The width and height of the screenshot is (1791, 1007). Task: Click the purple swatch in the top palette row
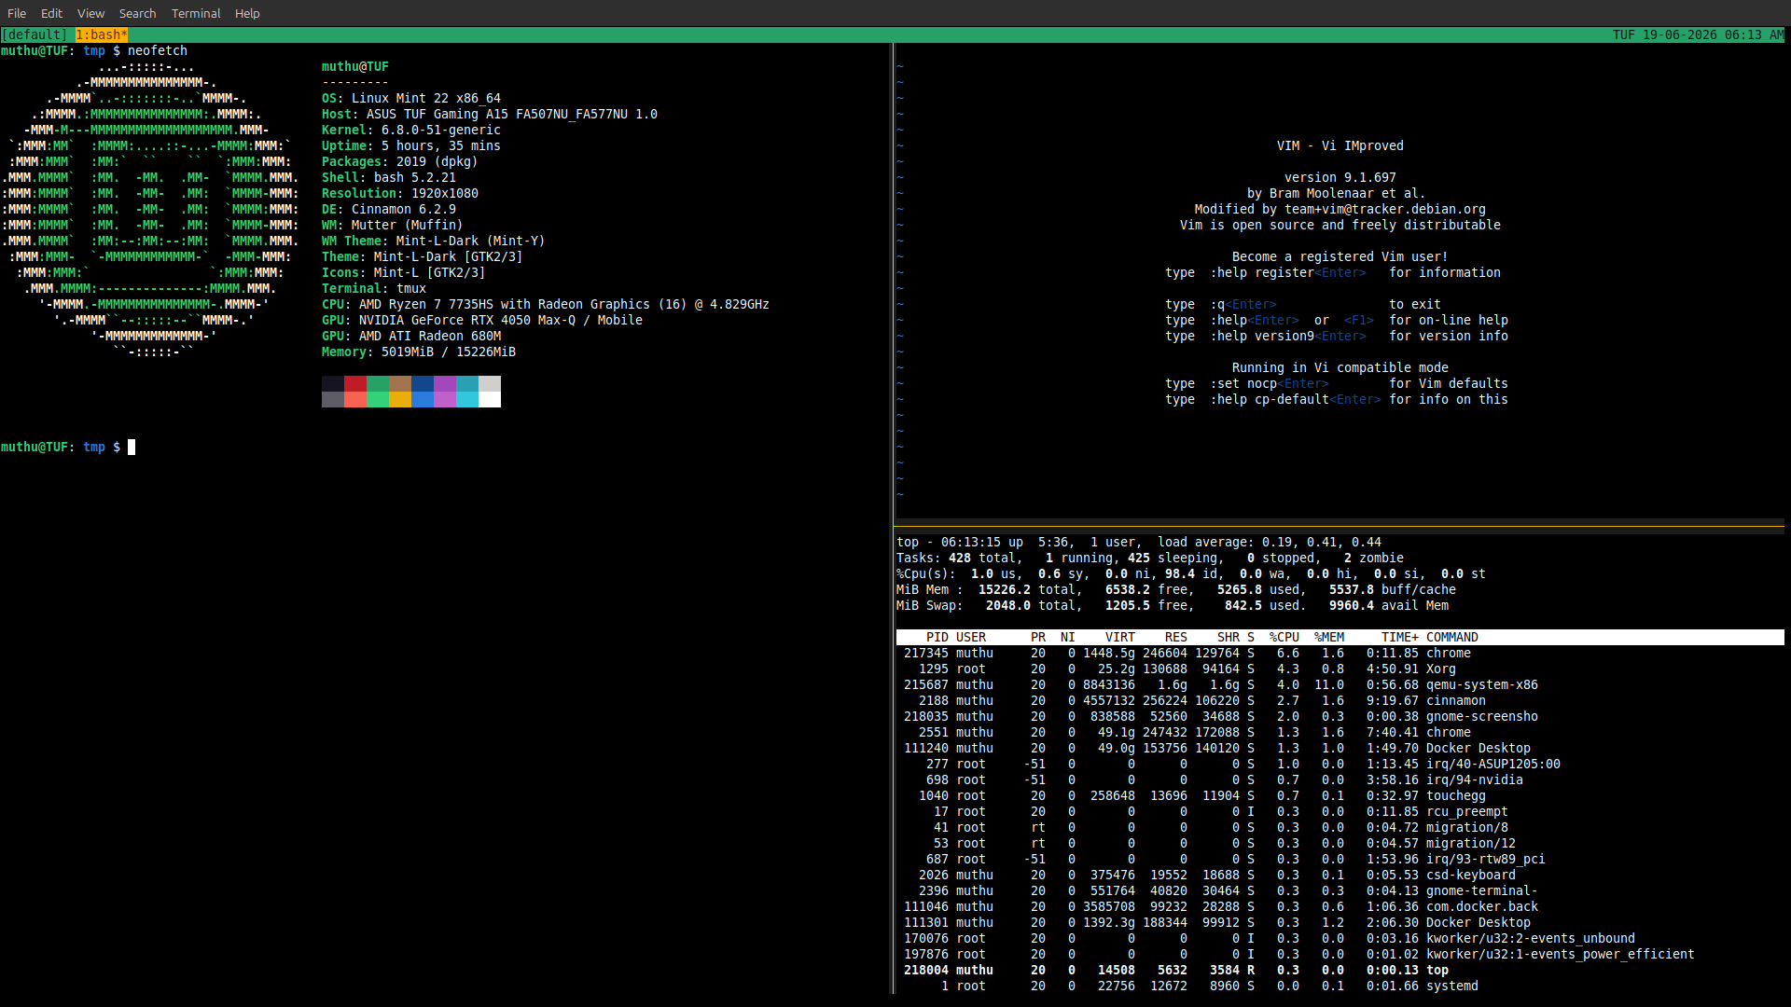pyautogui.click(x=445, y=383)
